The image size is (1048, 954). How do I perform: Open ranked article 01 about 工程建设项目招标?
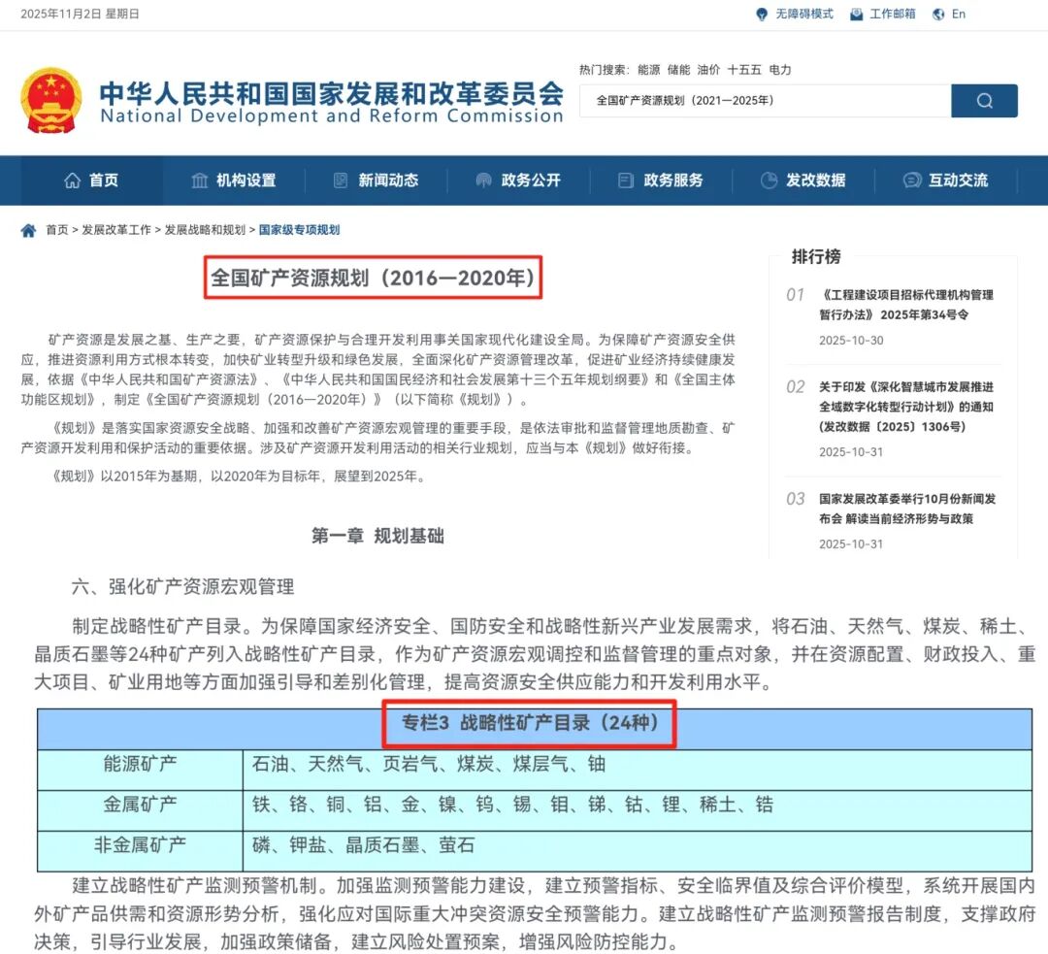pos(906,304)
